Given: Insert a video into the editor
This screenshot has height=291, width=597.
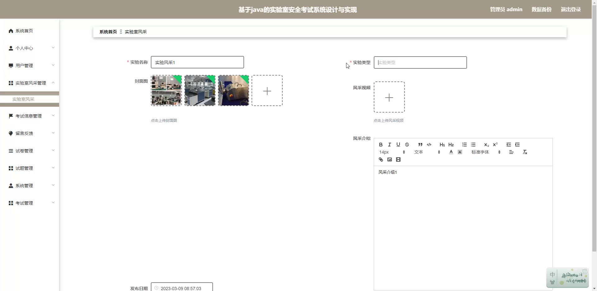Looking at the screenshot, I should (x=398, y=159).
